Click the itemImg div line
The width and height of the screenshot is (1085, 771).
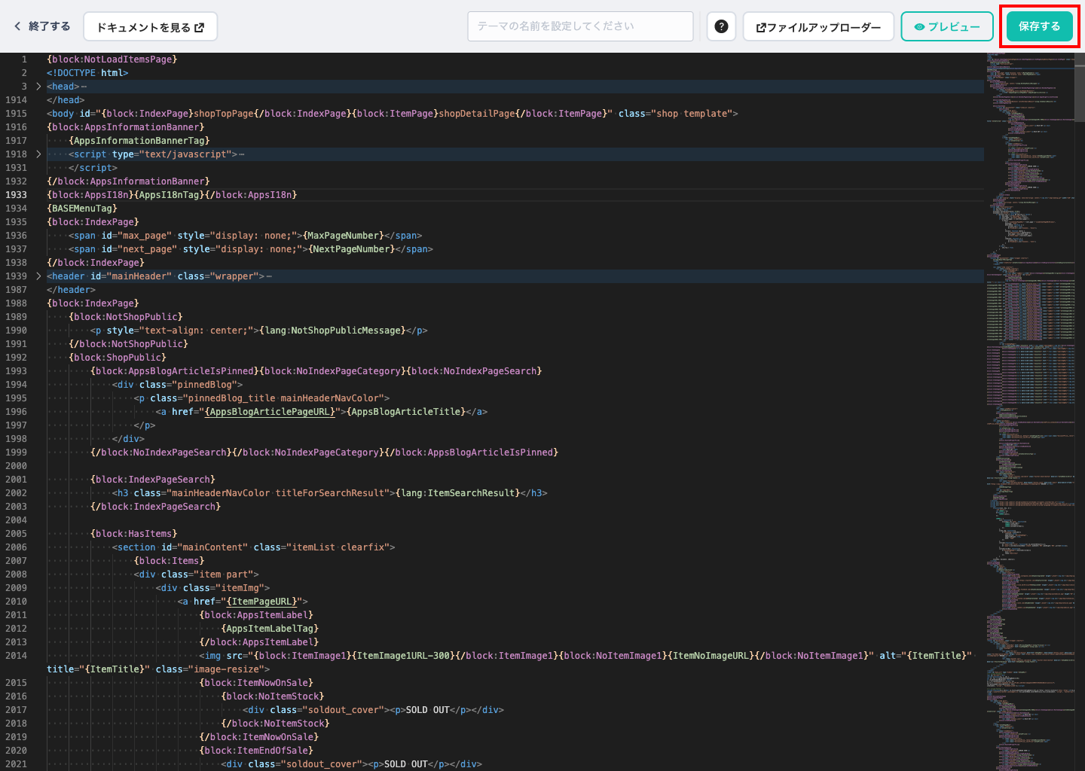[x=212, y=588]
